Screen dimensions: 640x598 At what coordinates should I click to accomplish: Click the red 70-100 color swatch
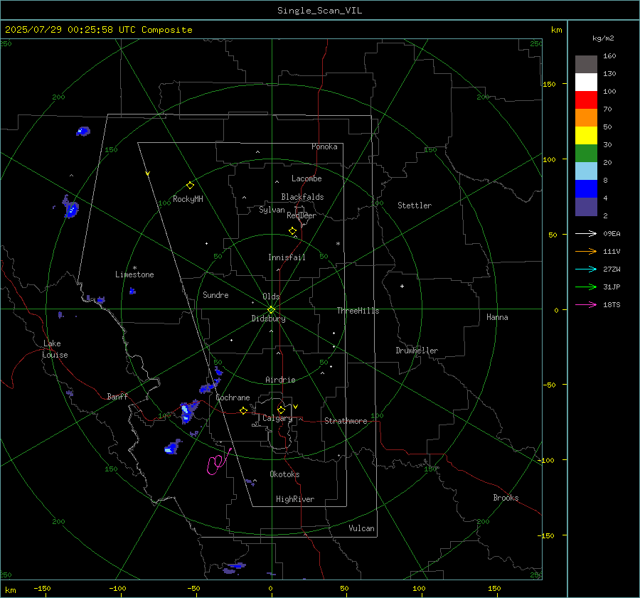[586, 100]
